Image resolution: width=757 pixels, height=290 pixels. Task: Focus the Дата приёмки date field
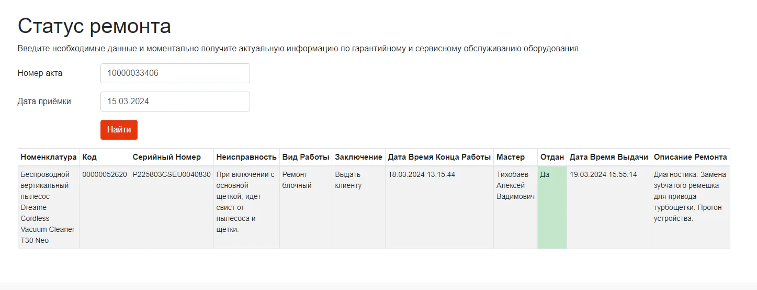(x=175, y=102)
